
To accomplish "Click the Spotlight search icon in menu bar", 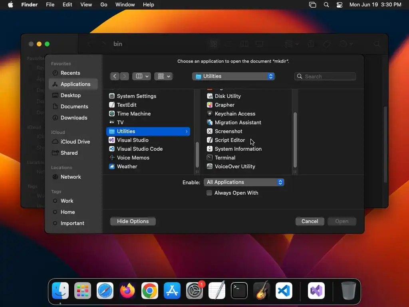I will [326, 5].
